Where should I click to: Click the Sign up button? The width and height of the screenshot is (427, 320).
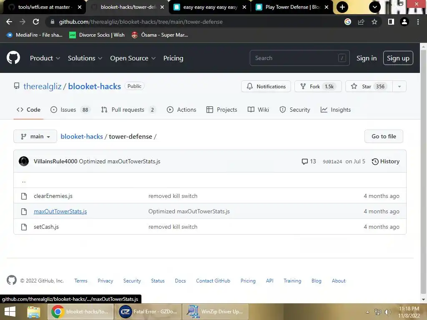(398, 58)
